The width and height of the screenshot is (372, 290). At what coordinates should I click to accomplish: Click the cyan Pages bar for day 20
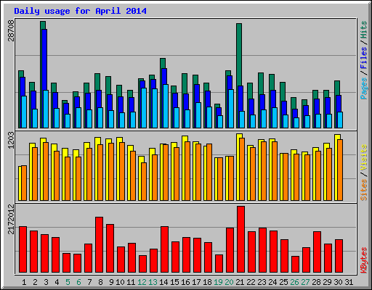pyautogui.click(x=231, y=109)
